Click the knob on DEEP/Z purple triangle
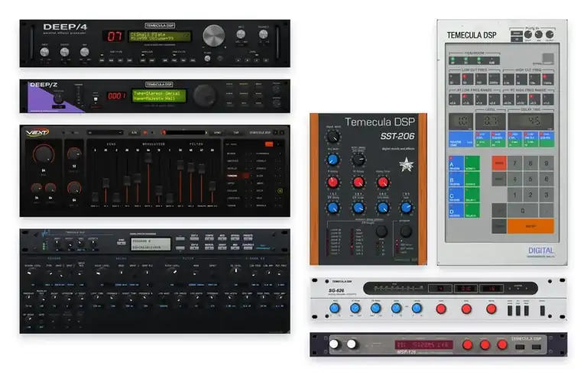Image resolution: width=587 pixels, height=378 pixels. click(x=58, y=99)
